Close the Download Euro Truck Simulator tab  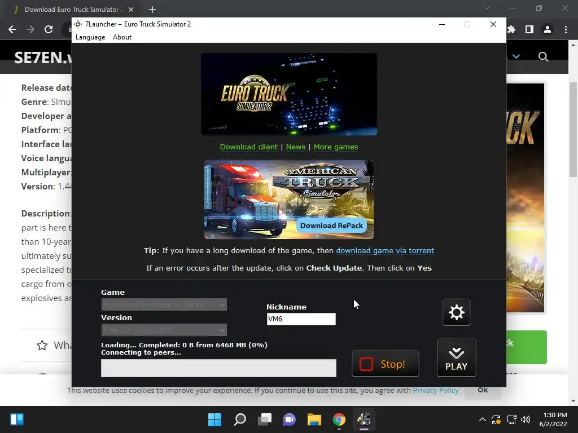[x=131, y=10]
